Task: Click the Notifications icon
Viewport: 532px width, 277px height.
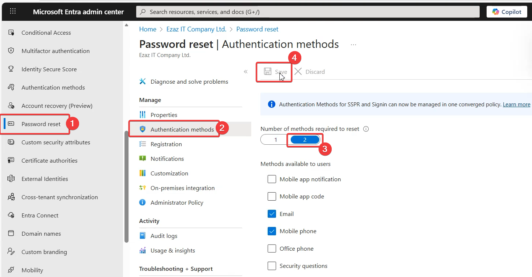Action: tap(143, 159)
